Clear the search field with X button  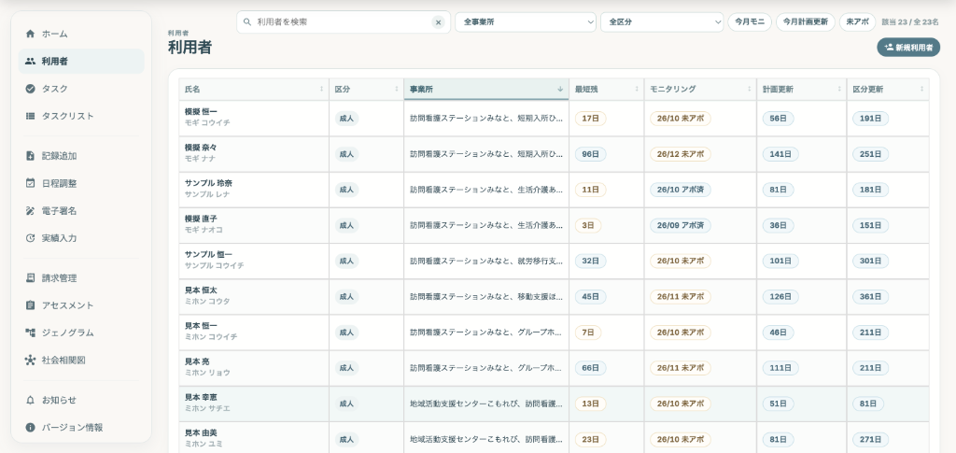coord(438,21)
